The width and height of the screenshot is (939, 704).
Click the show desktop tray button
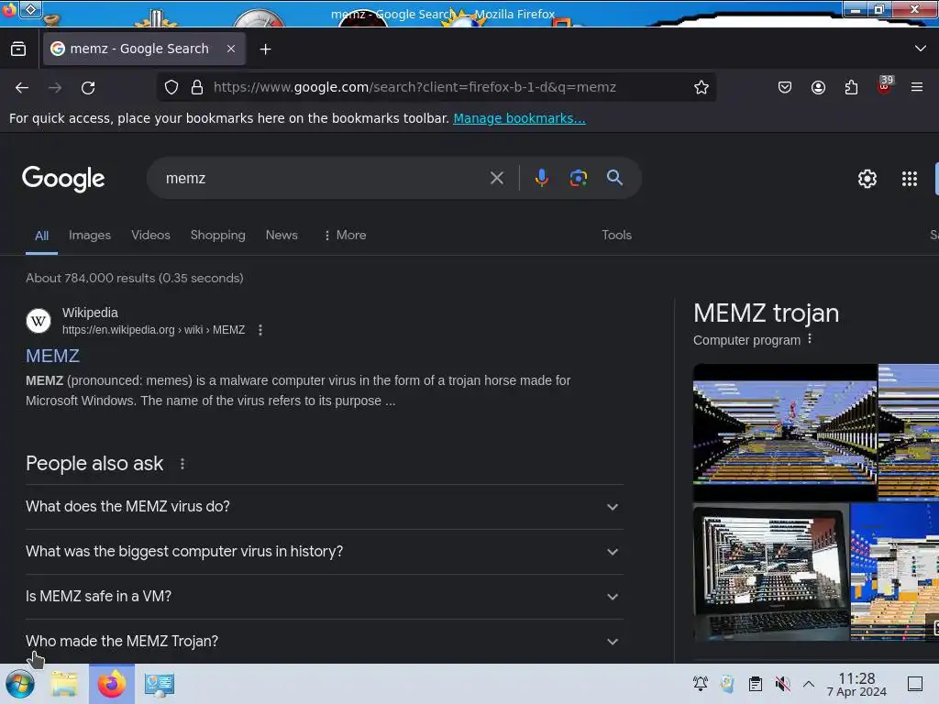(915, 684)
